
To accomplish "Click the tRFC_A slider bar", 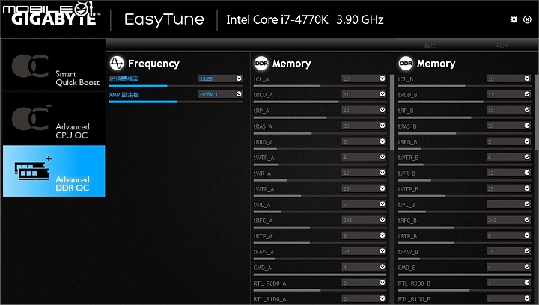I will (x=320, y=227).
